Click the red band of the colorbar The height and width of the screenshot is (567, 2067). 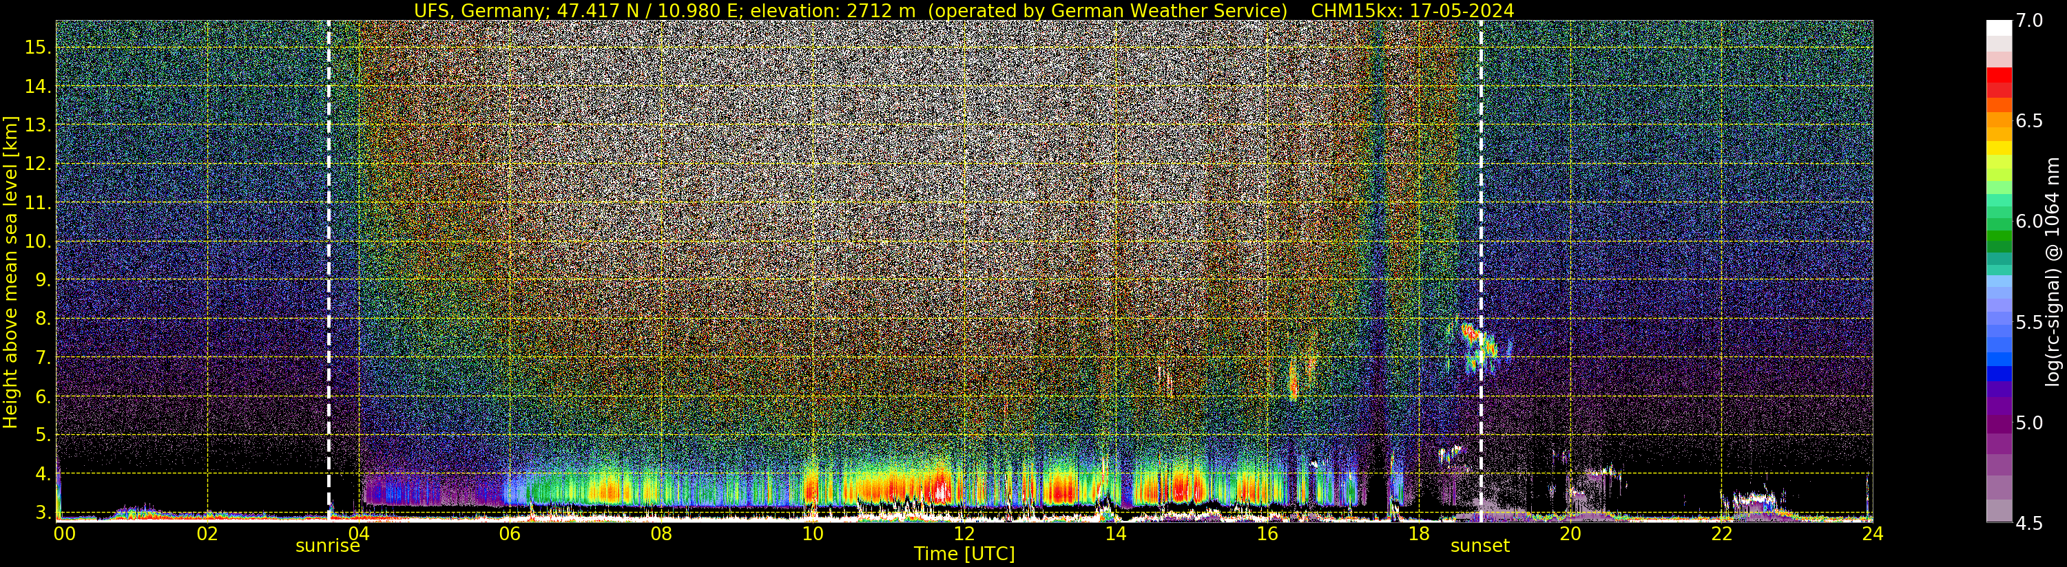tap(1999, 76)
